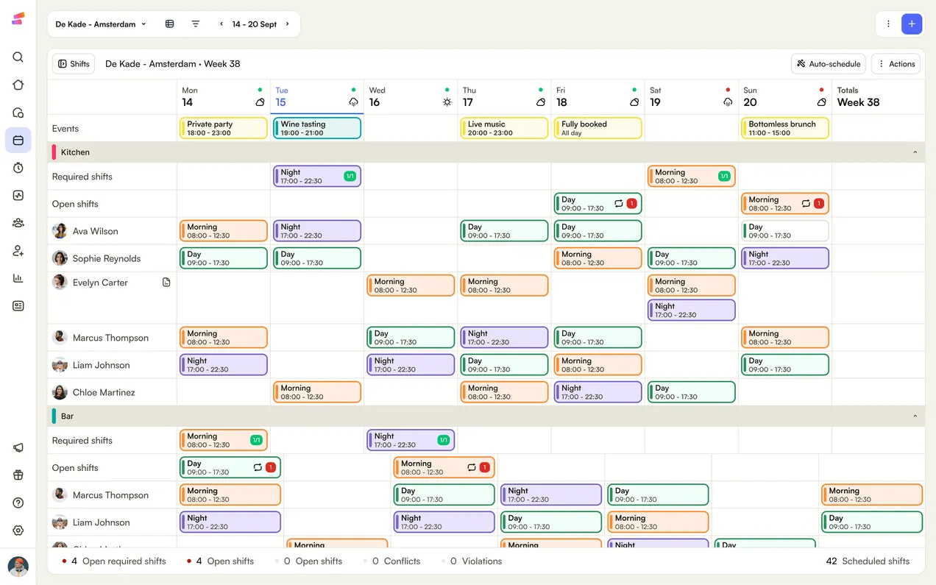936x585 pixels.
Task: Go to next week arrow
Action: point(288,24)
